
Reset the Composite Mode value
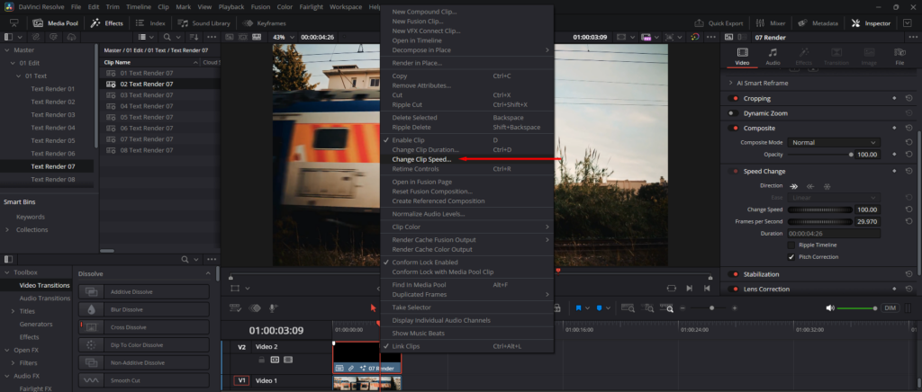[908, 143]
